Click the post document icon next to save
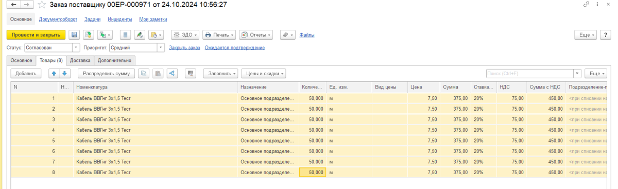 pyautogui.click(x=88, y=35)
